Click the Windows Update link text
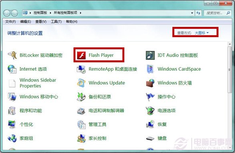The height and width of the screenshot is (153, 235). pyautogui.click(x=107, y=83)
